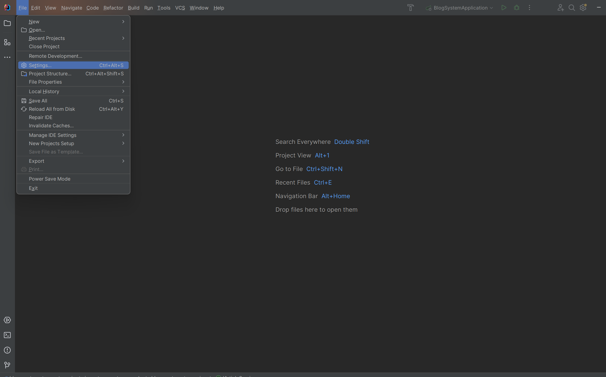Open the Structure tool window icon
This screenshot has width=606, height=377.
pyautogui.click(x=7, y=42)
